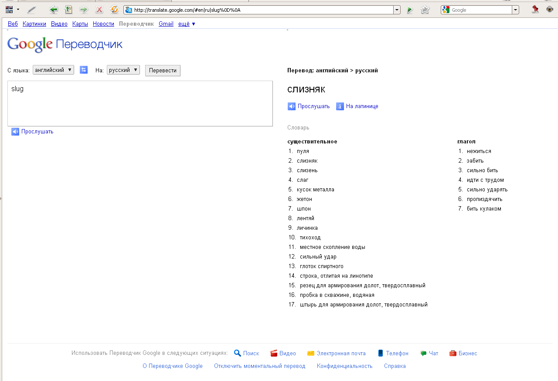Click the browser back arrow

54,10
